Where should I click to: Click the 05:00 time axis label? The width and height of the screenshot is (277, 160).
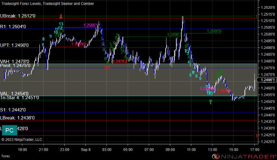(128, 150)
